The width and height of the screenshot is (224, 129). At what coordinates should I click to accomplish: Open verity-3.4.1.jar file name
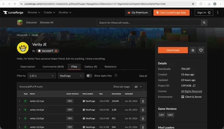point(37,101)
